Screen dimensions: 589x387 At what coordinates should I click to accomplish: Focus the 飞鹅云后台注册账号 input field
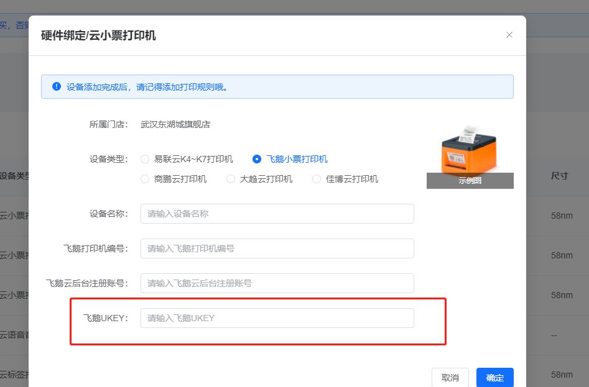pyautogui.click(x=277, y=283)
